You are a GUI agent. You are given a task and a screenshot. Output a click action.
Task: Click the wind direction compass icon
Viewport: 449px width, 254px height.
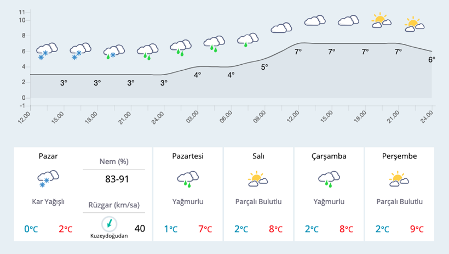point(110,223)
